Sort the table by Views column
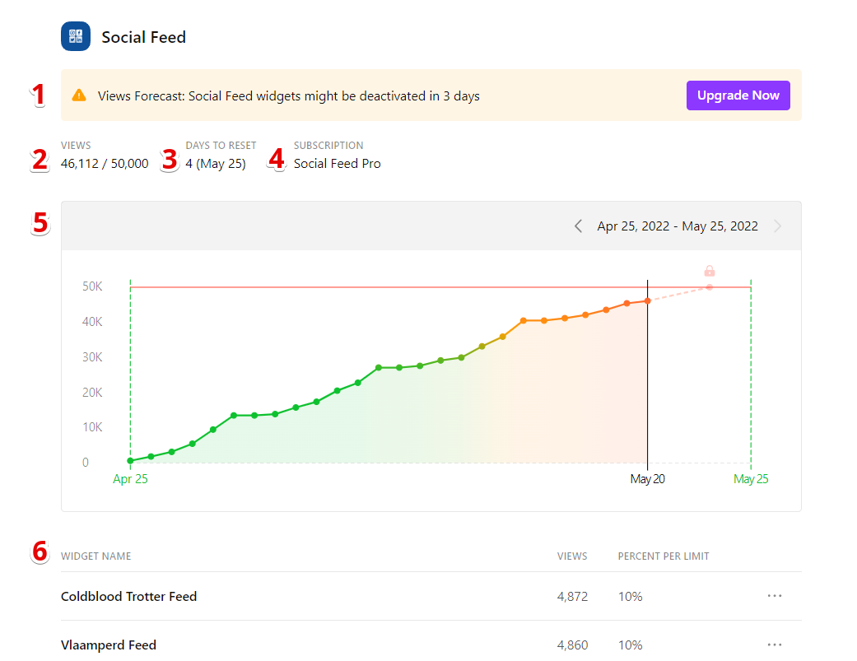857x661 pixels. 572,556
